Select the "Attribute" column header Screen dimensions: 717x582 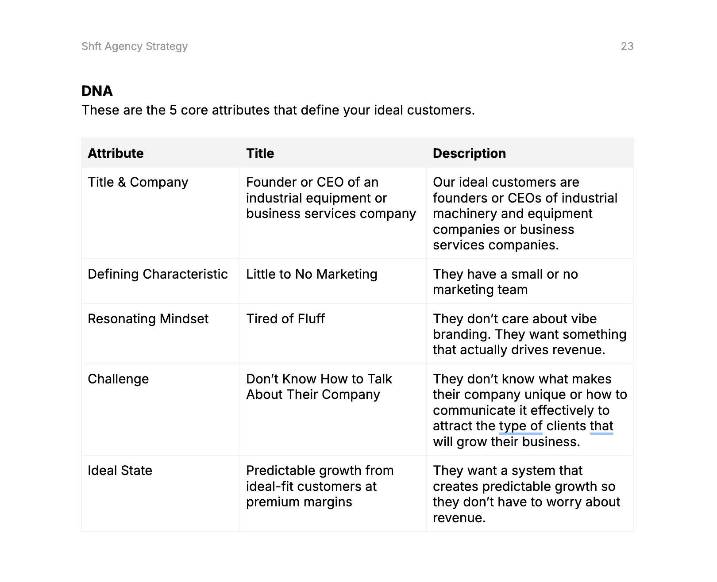116,153
